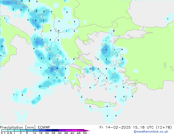Click the '0.1' legend scale label

3,133
